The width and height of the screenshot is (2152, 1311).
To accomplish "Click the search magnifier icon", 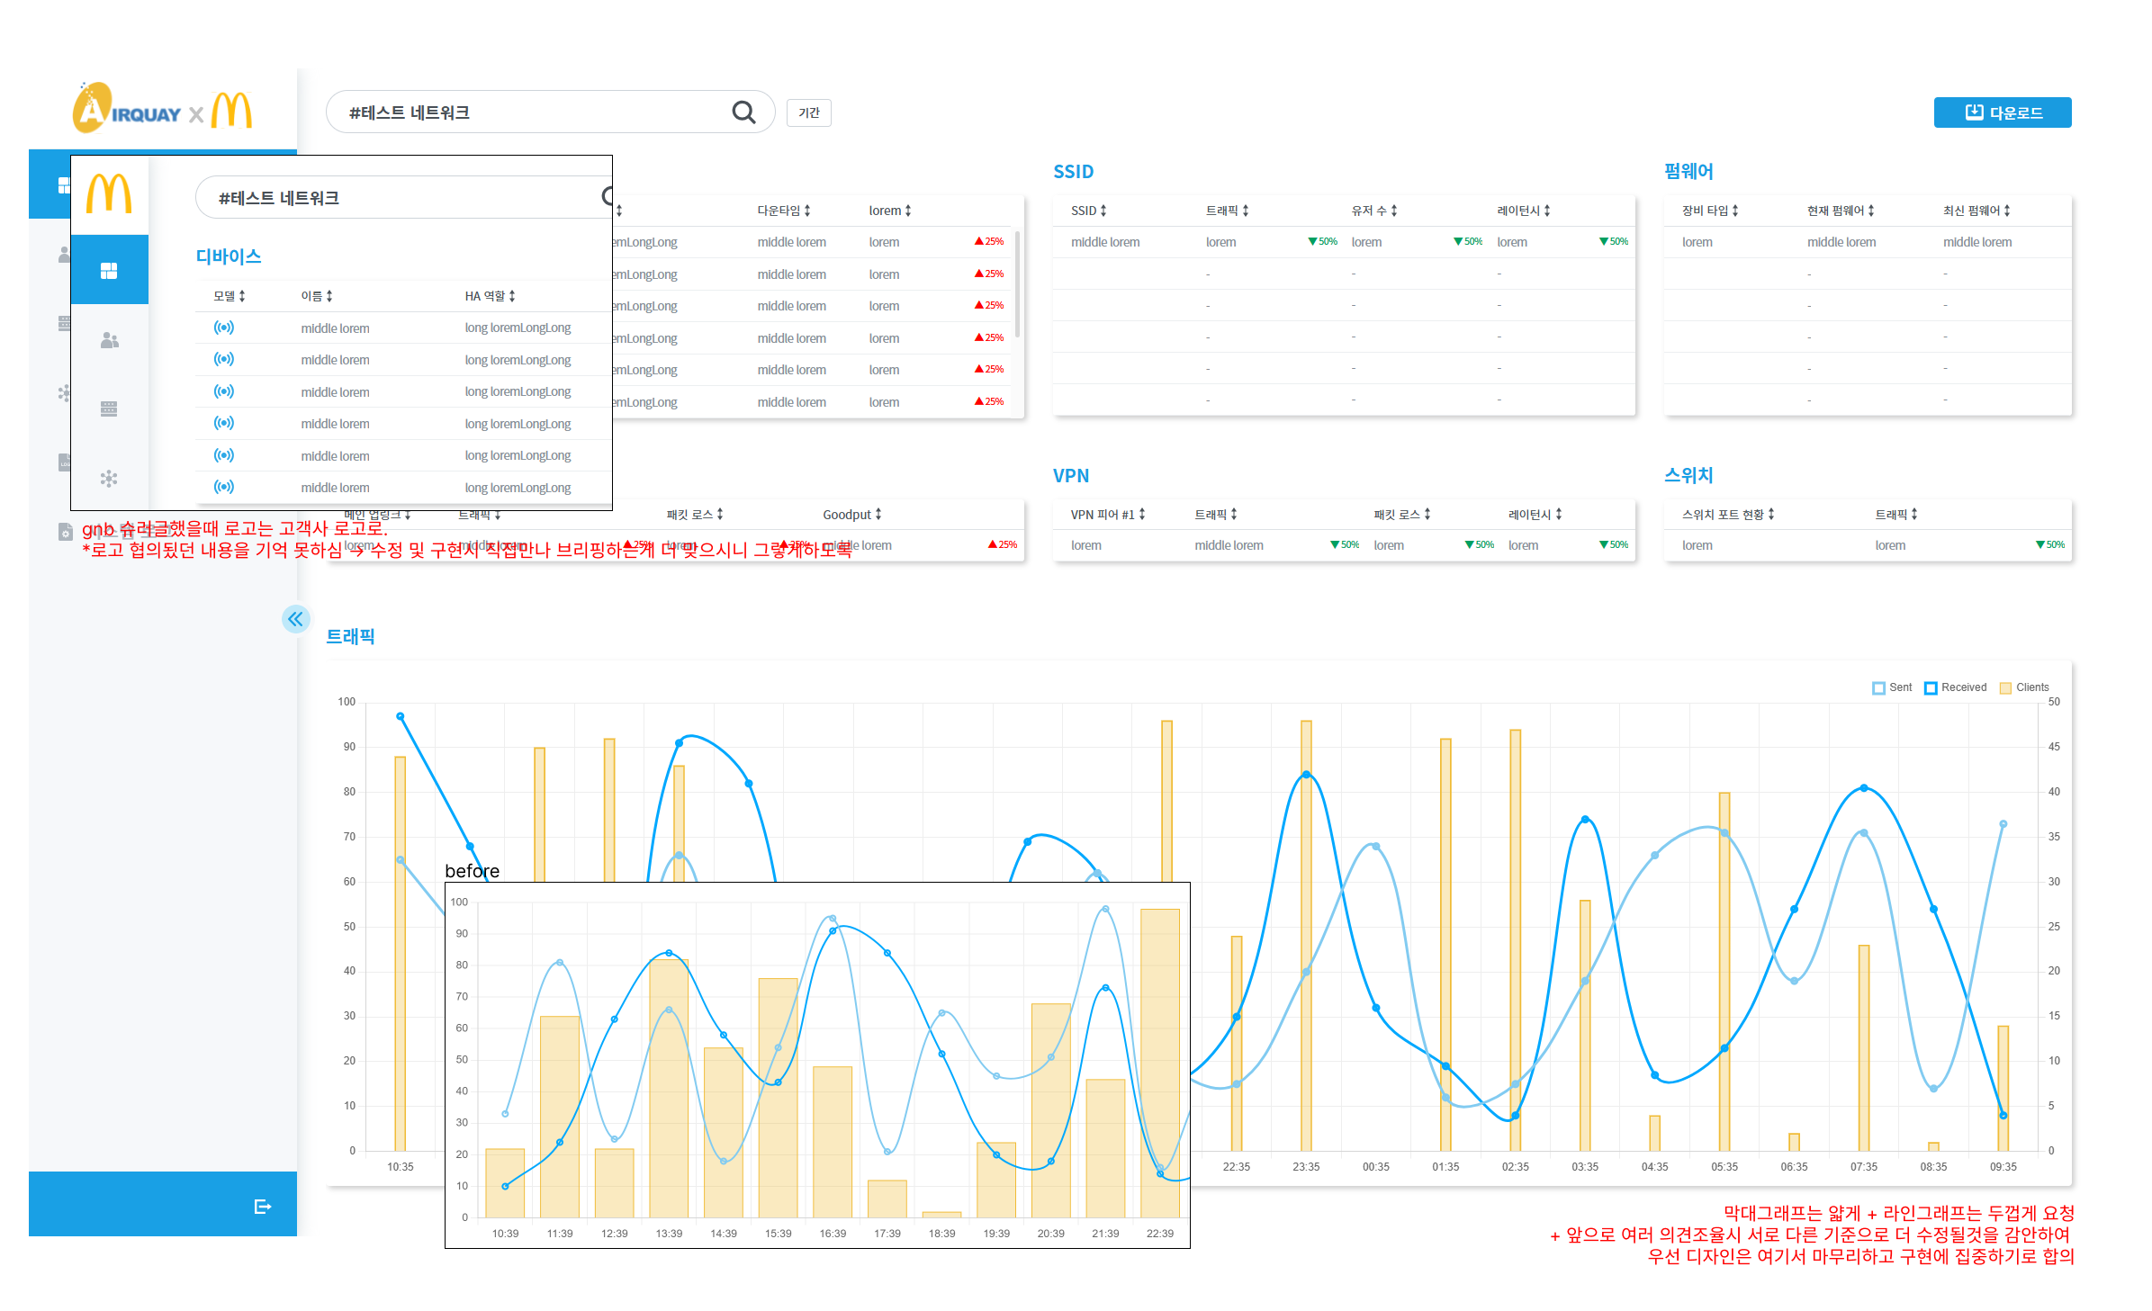I will click(743, 112).
